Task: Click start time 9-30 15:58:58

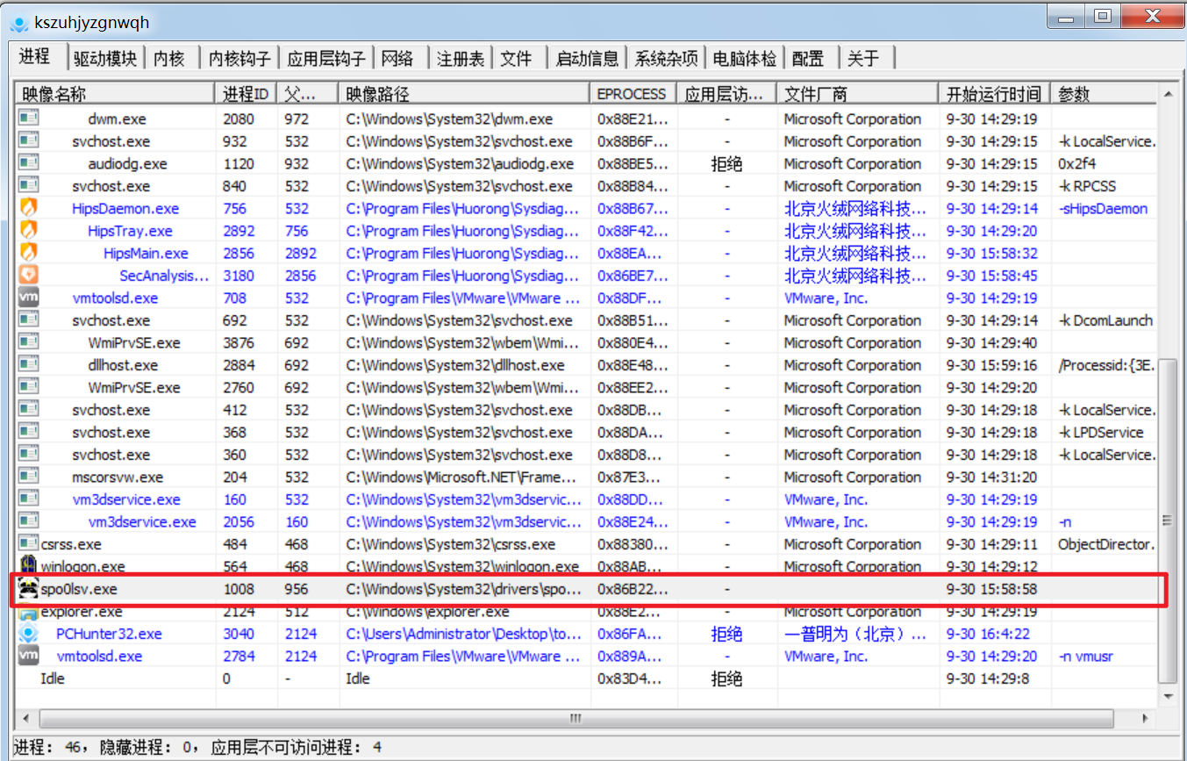Action: (x=991, y=589)
